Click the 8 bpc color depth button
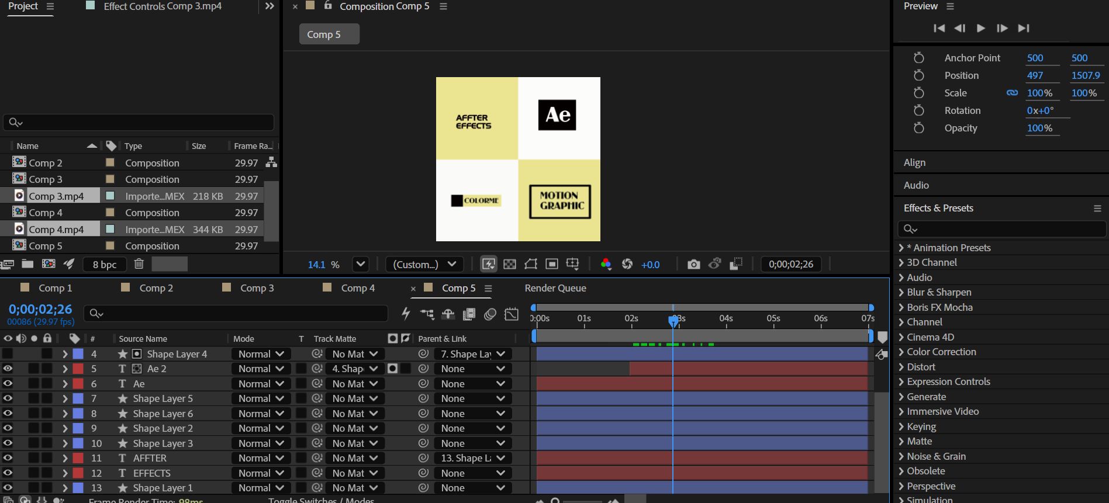1109x503 pixels. (x=105, y=265)
